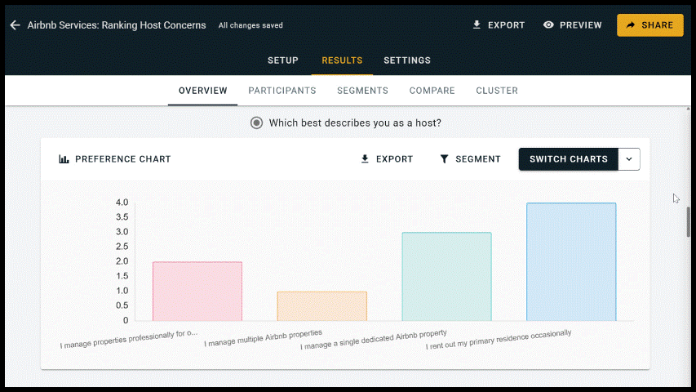Go back using the arrow beside survey title
The width and height of the screenshot is (696, 392).
(x=15, y=25)
